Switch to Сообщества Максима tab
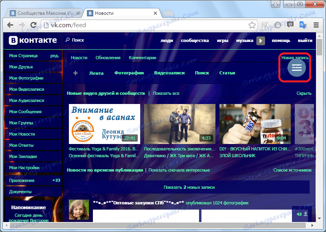Screen dimensions: 326x232 point(44,13)
